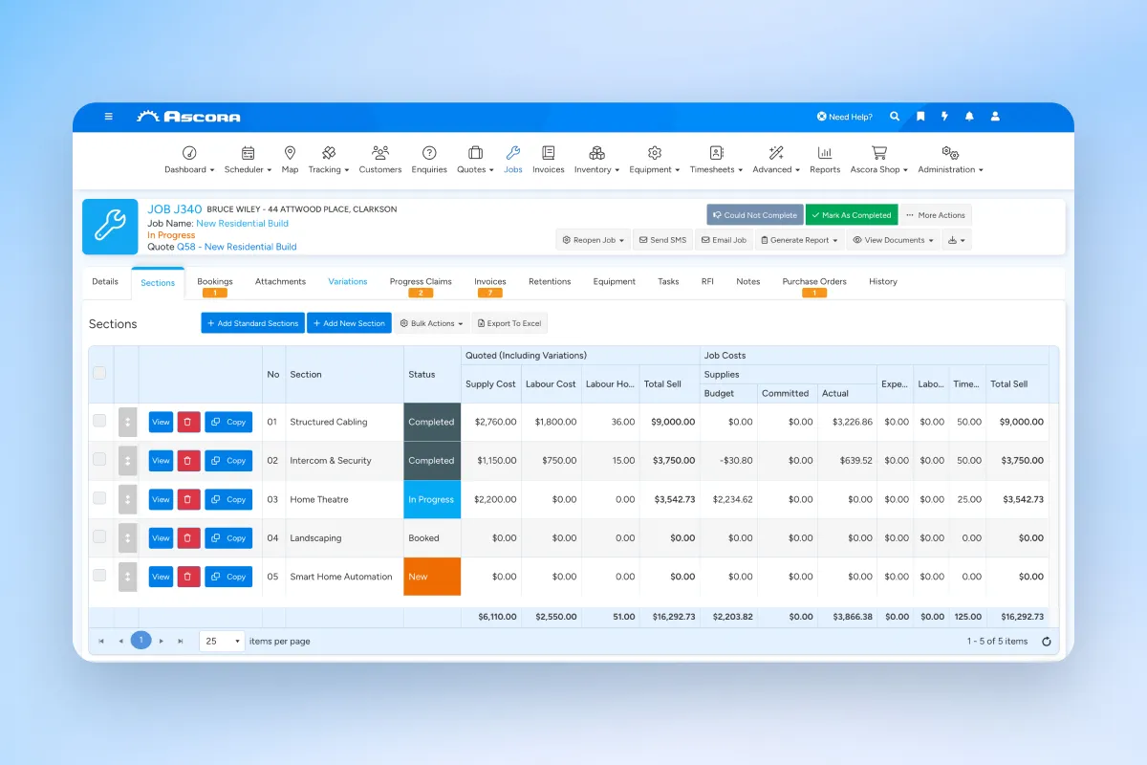Switch to the Details tab
Screen dimensions: 1147x765
[x=105, y=282]
